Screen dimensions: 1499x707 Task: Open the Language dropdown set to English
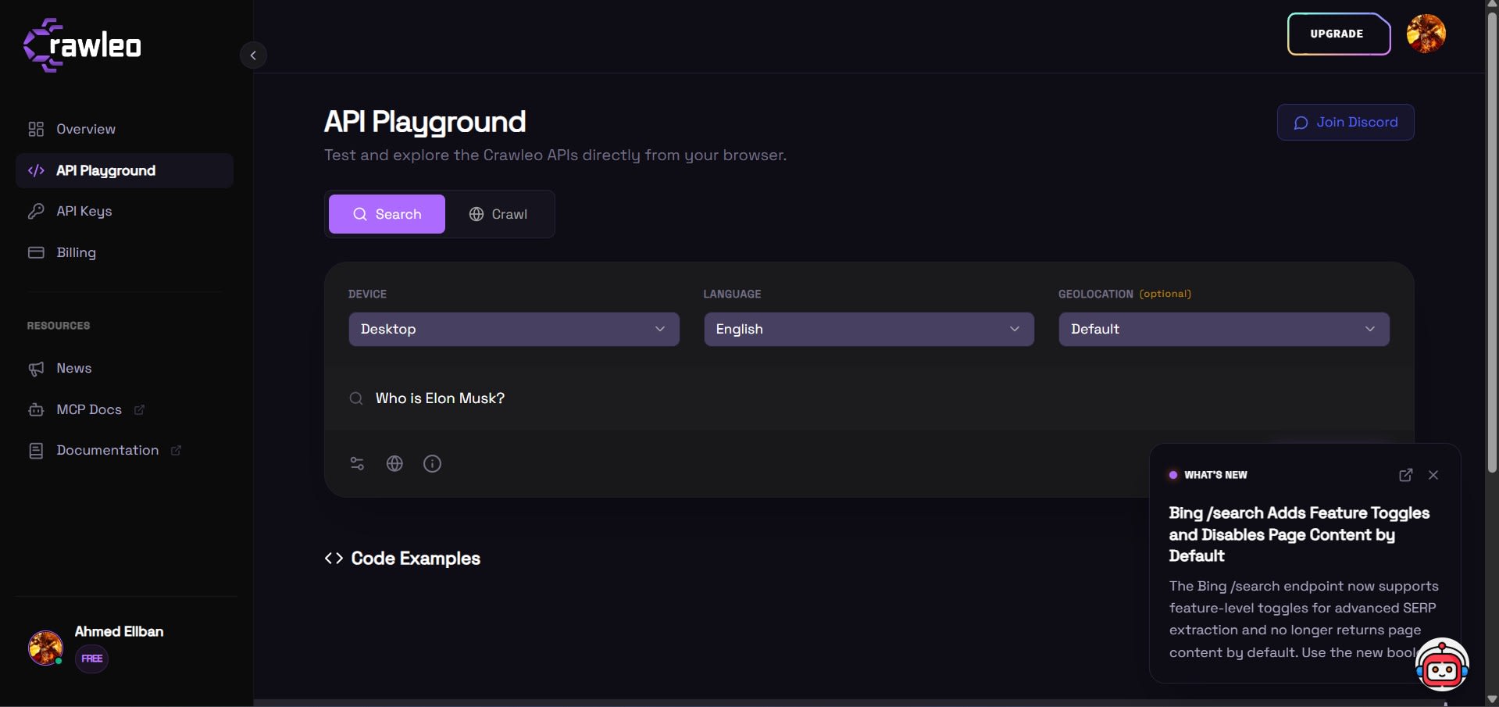[x=869, y=329]
